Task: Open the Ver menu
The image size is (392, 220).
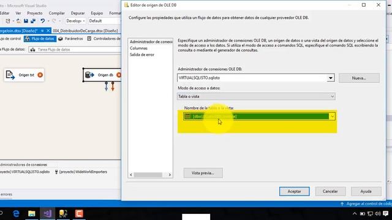Action: coord(18,13)
